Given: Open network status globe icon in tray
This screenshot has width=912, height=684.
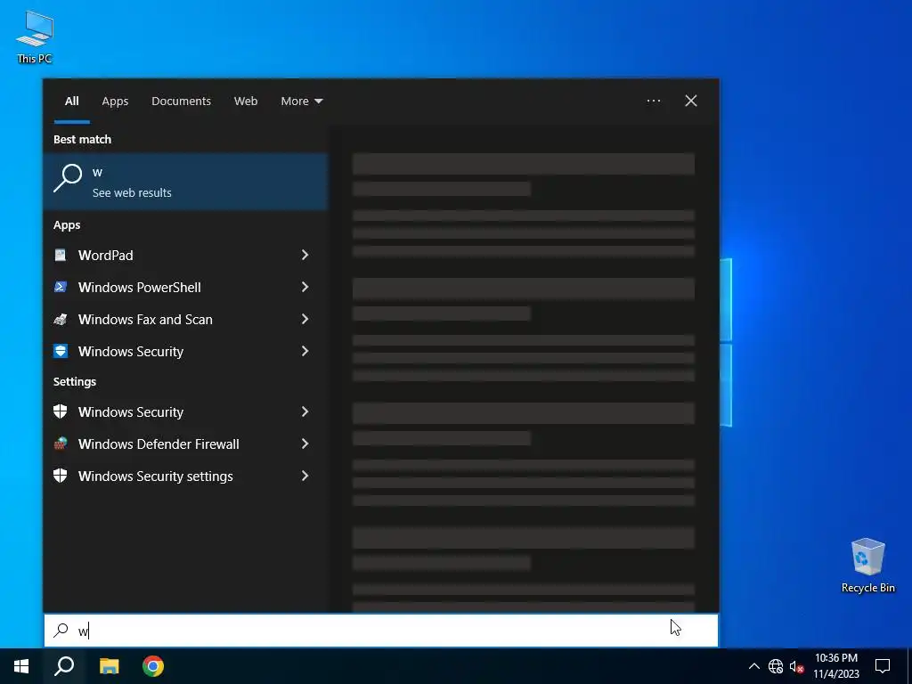Looking at the screenshot, I should pyautogui.click(x=776, y=666).
